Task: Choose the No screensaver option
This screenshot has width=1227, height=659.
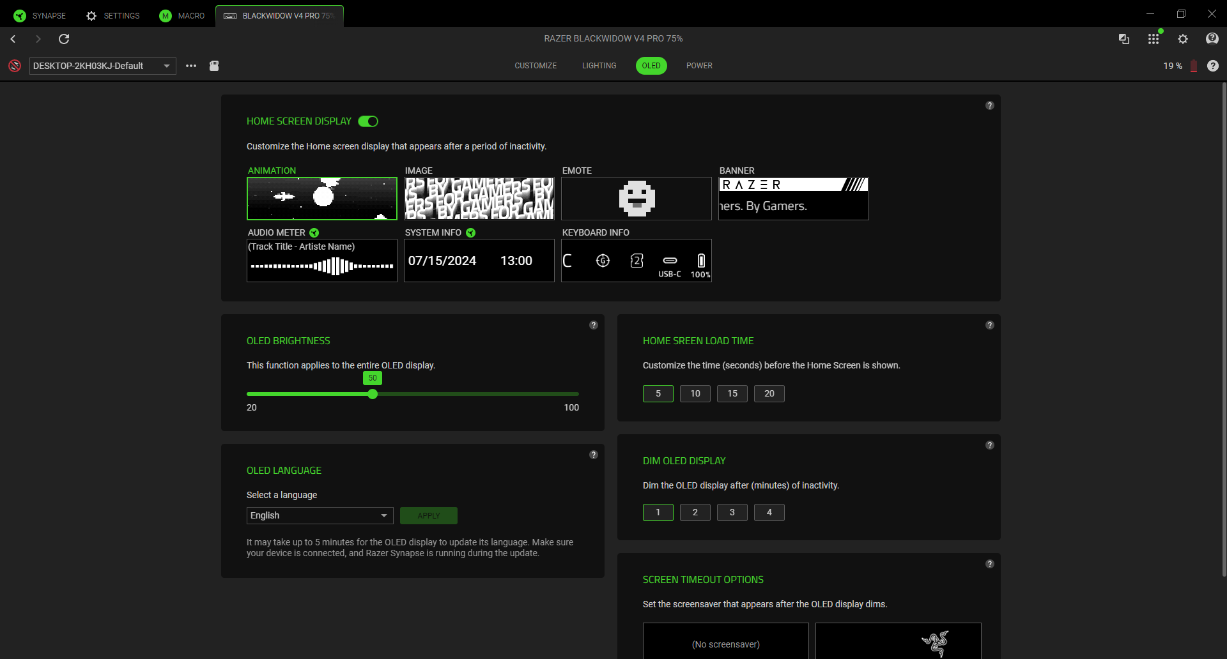Action: 725,642
